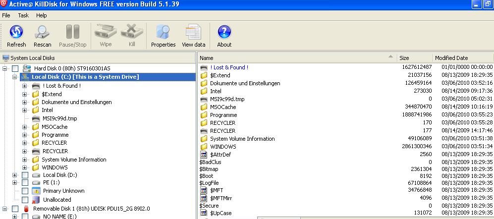Open the Properties toolbar icon
The width and height of the screenshot is (494, 219).
click(163, 32)
